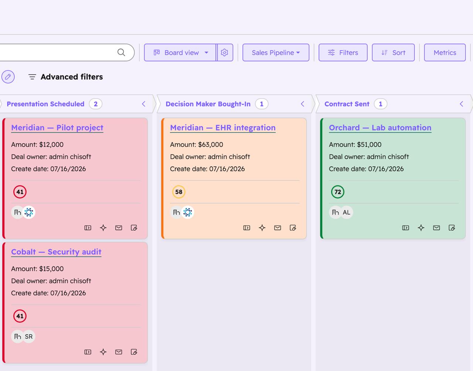This screenshot has height=371, width=473.
Task: Open the Orchard — Lab automation deal link
Action: click(380, 127)
